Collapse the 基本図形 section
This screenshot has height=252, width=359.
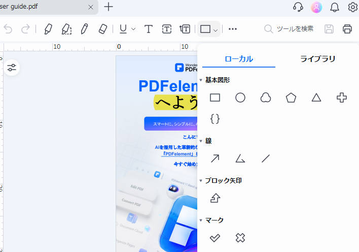pos(201,80)
